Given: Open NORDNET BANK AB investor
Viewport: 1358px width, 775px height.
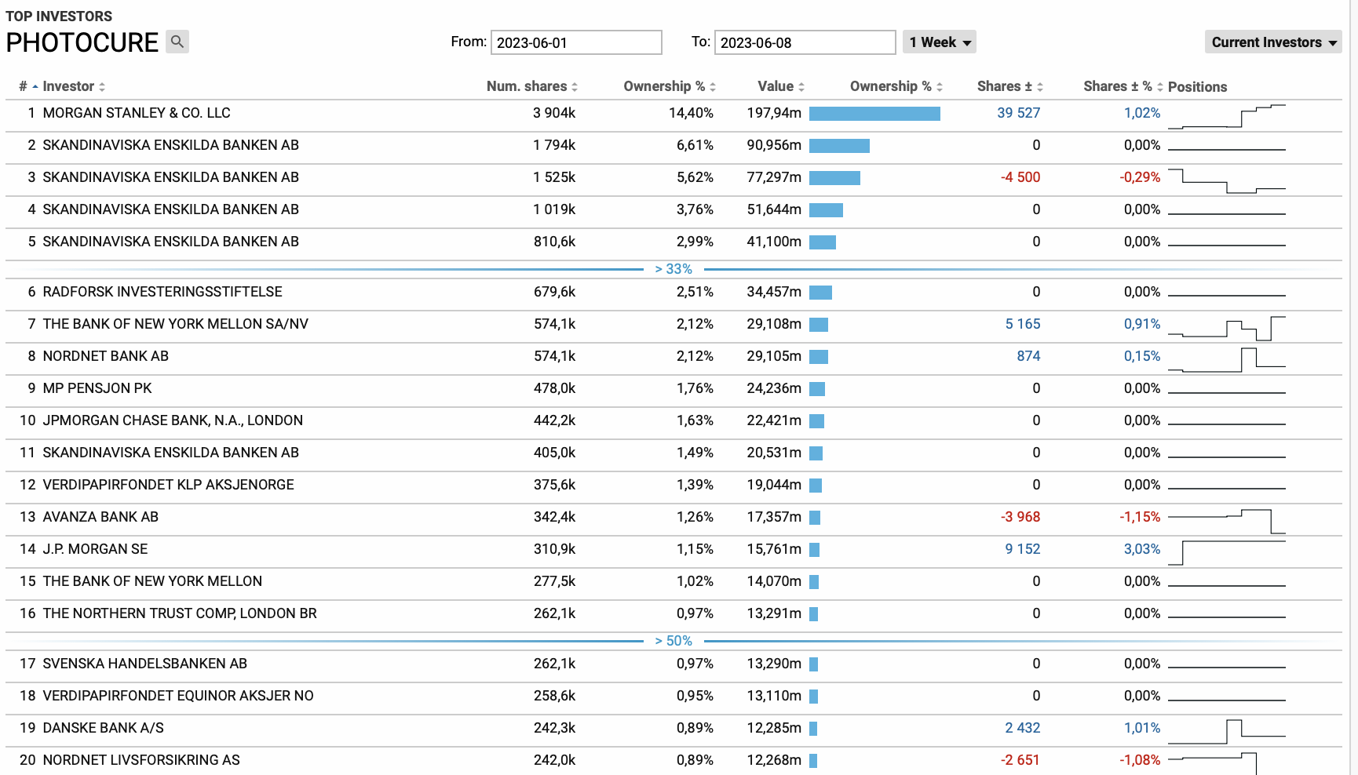Looking at the screenshot, I should coord(106,356).
